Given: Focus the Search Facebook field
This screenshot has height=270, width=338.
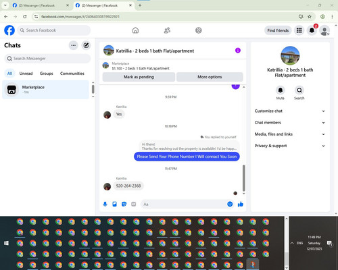Looking at the screenshot, I should pos(54,30).
